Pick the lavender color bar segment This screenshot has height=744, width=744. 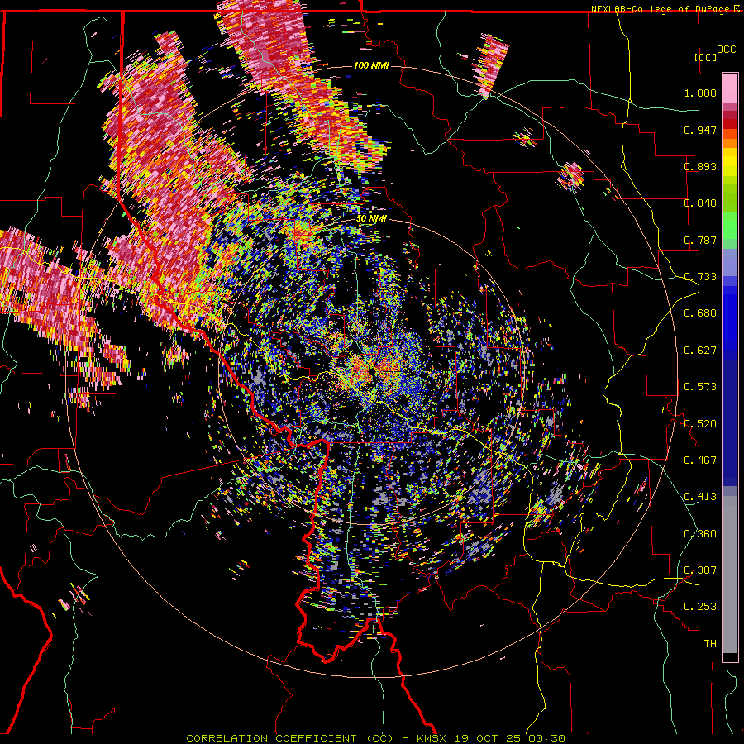click(x=730, y=262)
